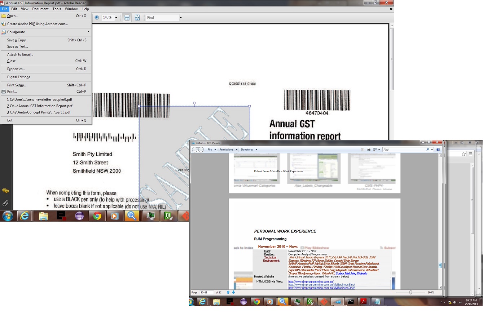
Task: Click the Colour Matching Website link in XPS Viewer
Action: pos(351,274)
